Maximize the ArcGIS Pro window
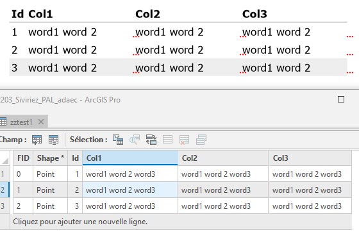This screenshot has height=237, width=359. (341, 99)
